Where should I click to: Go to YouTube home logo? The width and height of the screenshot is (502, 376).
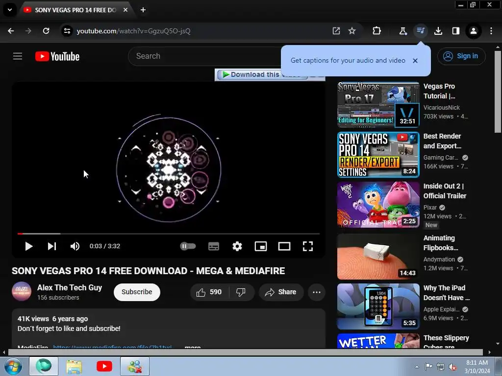(x=57, y=56)
